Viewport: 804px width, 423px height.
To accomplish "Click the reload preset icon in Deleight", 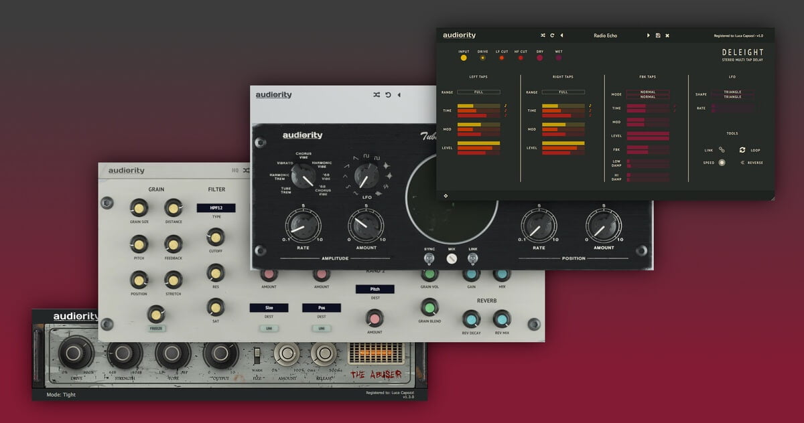I will click(552, 35).
